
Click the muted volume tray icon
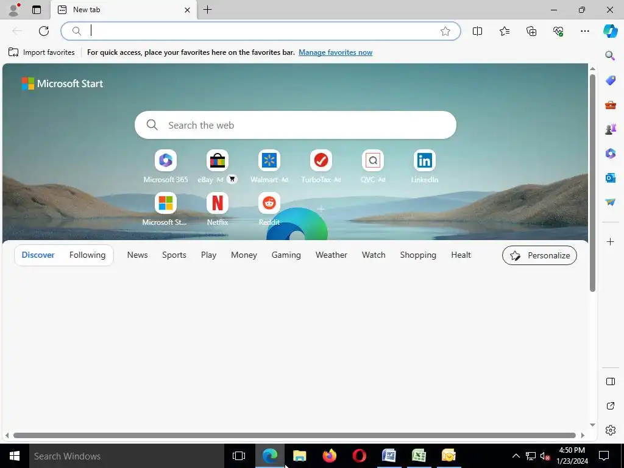coord(545,456)
